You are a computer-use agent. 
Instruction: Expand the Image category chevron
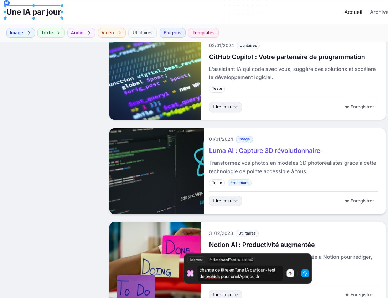coord(29,33)
